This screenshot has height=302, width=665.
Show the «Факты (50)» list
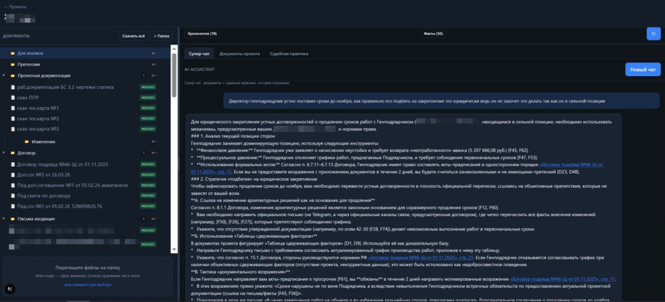click(x=433, y=34)
